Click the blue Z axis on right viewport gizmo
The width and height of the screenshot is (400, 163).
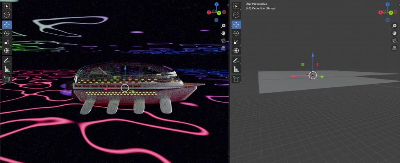point(388,4)
